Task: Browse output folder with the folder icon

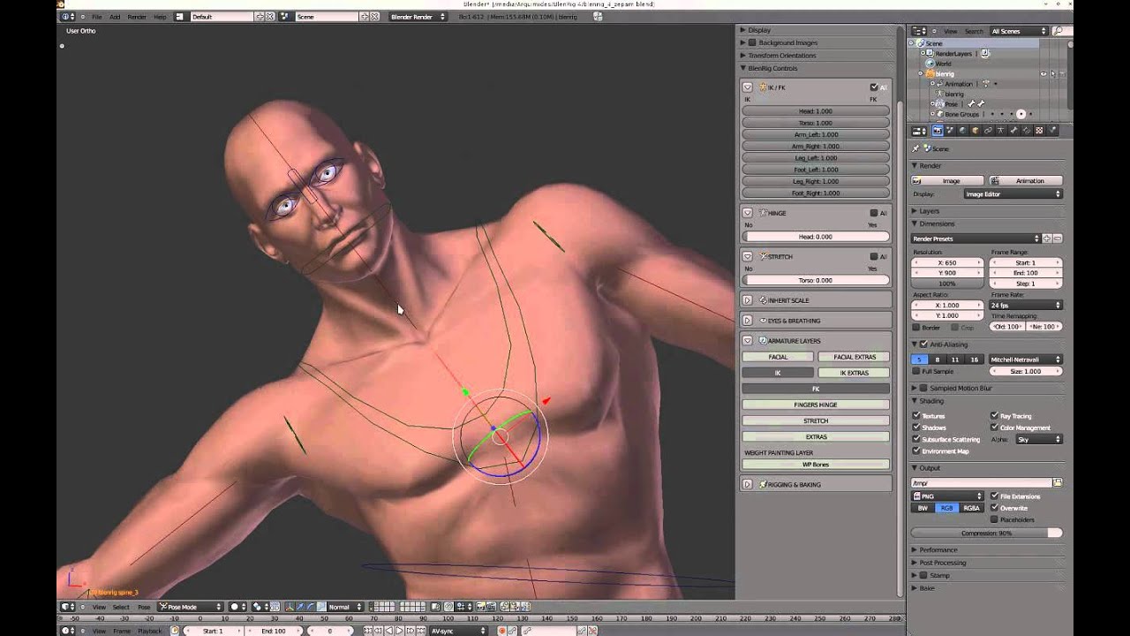Action: click(x=1057, y=483)
